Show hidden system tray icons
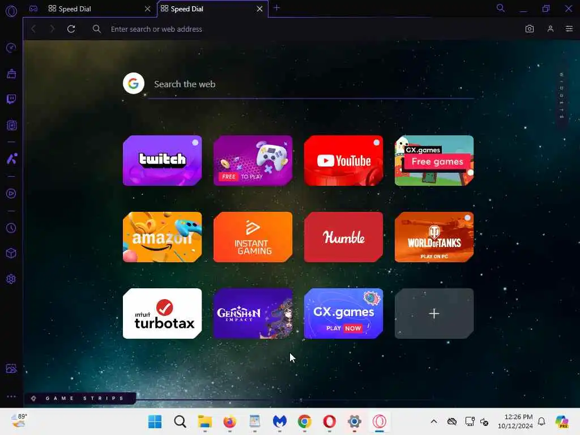Screen dimensions: 580x435 click(x=434, y=421)
